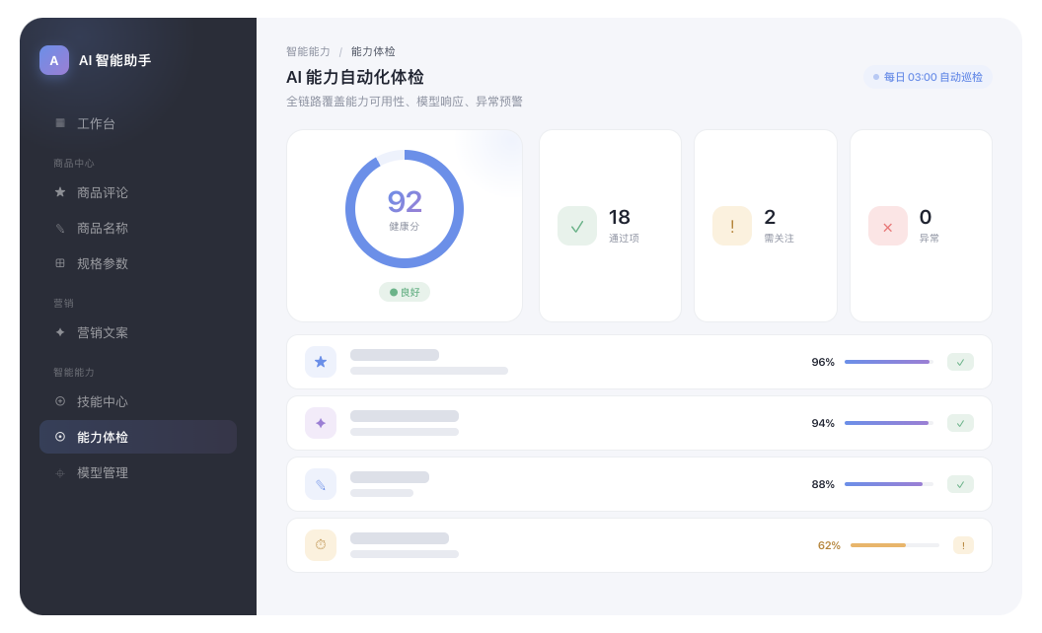This screenshot has width=1042, height=633.
Task: Click the 营销 section label
Action: 63,304
